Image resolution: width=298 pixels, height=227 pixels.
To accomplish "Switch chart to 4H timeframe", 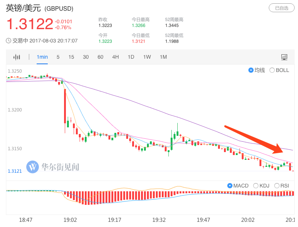I will tap(115, 57).
